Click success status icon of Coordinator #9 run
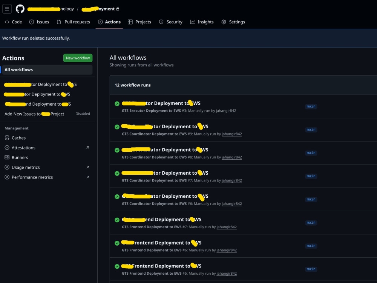This screenshot has height=283, width=377. [117, 127]
